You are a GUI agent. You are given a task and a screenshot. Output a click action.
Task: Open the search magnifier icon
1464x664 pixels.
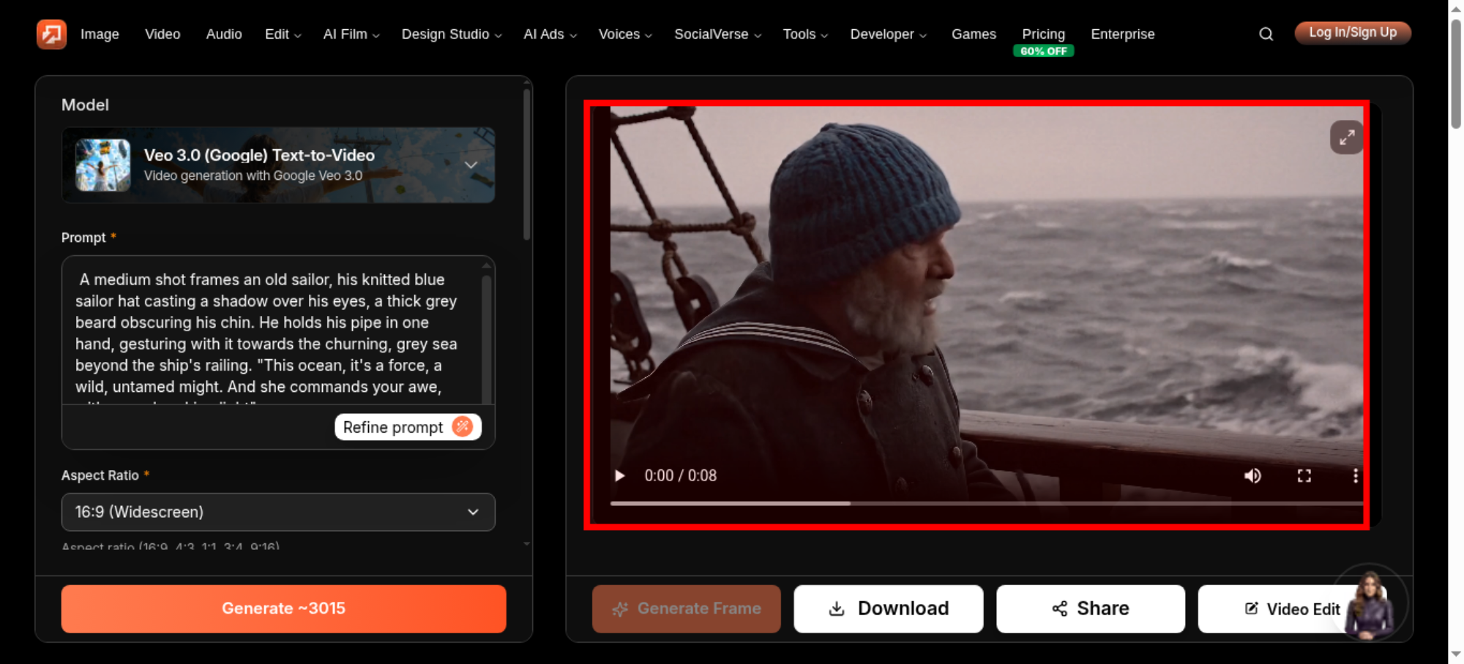[1266, 34]
